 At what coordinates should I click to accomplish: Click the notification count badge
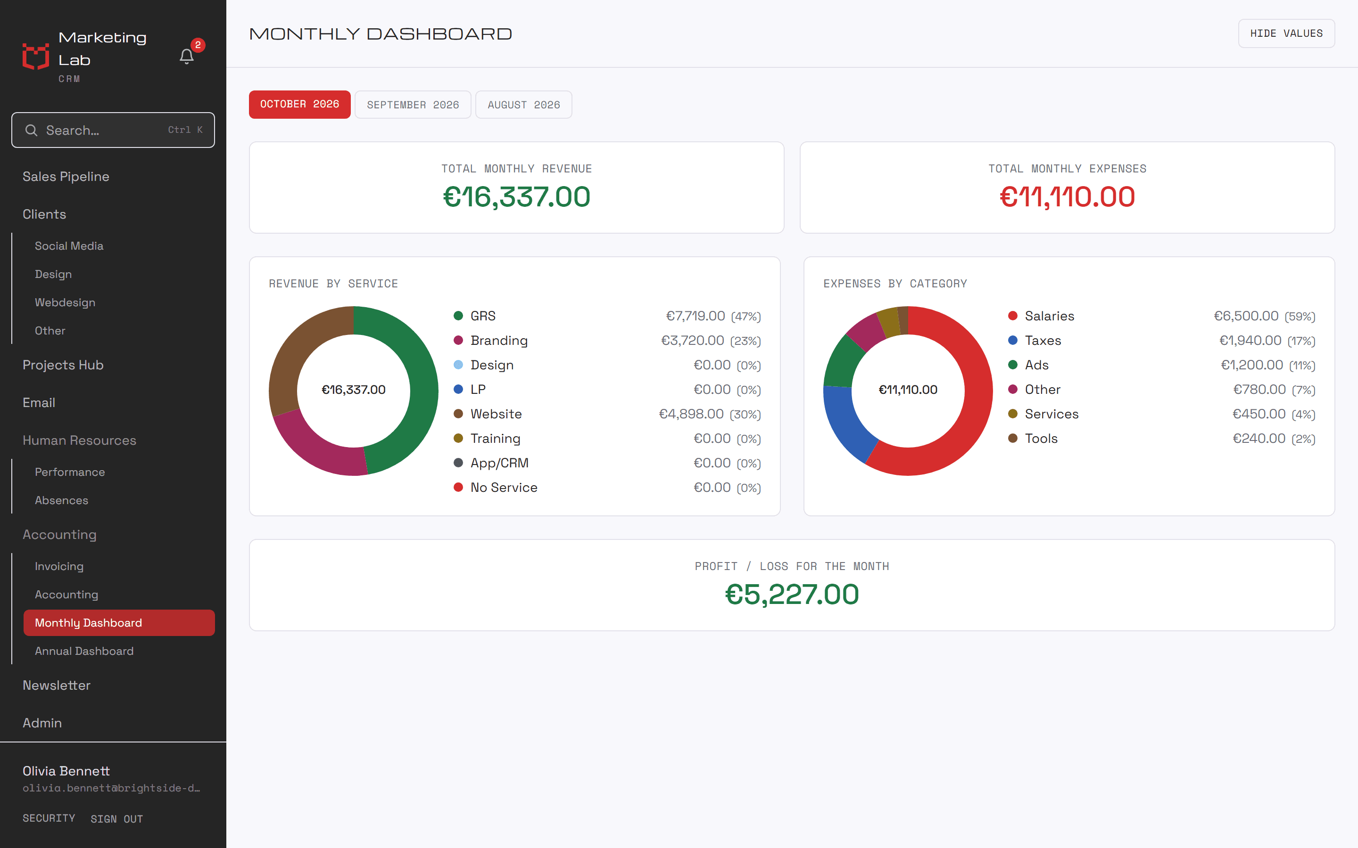pyautogui.click(x=198, y=45)
